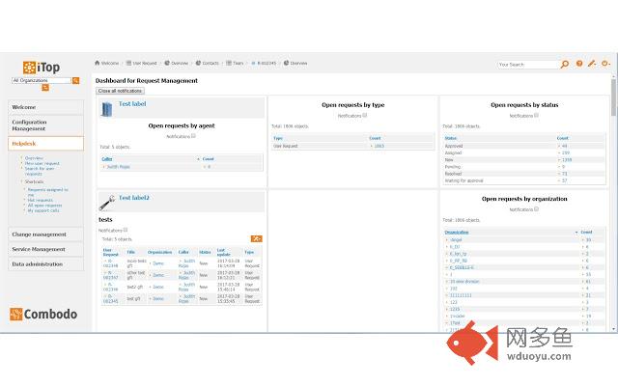The height and width of the screenshot is (386, 618).
Task: Open the New user request link
Action: click(x=42, y=163)
